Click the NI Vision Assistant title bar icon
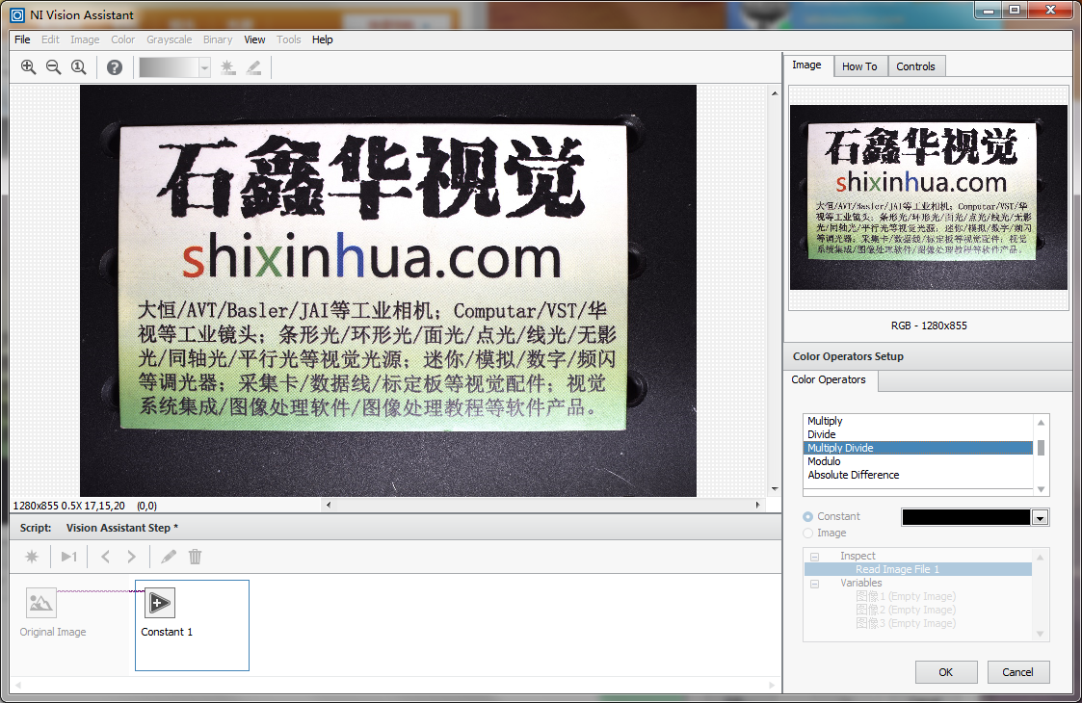This screenshot has width=1082, height=703. pos(17,14)
